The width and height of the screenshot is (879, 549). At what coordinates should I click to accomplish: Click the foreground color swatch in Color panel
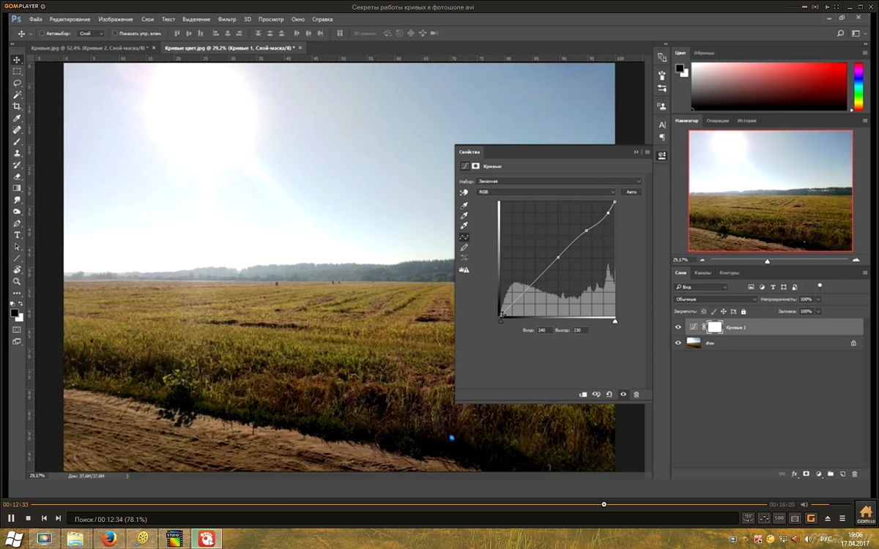point(680,68)
